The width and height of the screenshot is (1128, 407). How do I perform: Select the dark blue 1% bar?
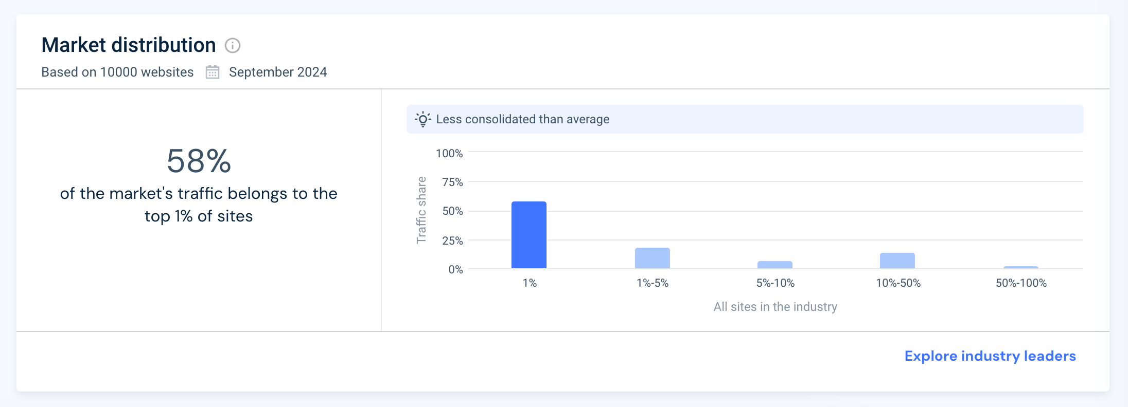pos(529,235)
